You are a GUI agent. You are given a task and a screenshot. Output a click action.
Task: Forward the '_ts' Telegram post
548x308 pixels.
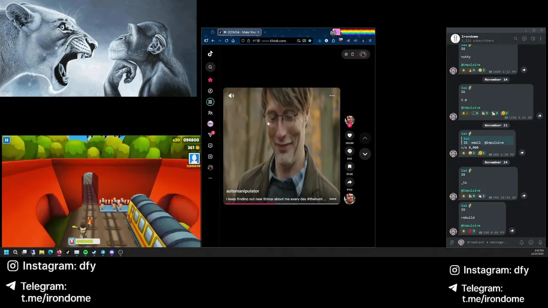[524, 196]
